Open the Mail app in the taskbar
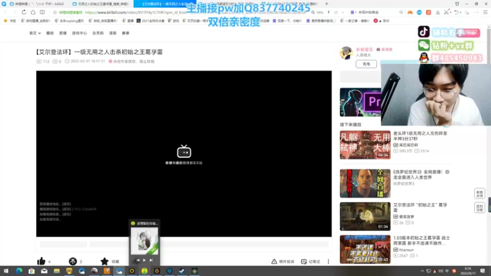Image resolution: width=491 pixels, height=276 pixels. click(44, 270)
